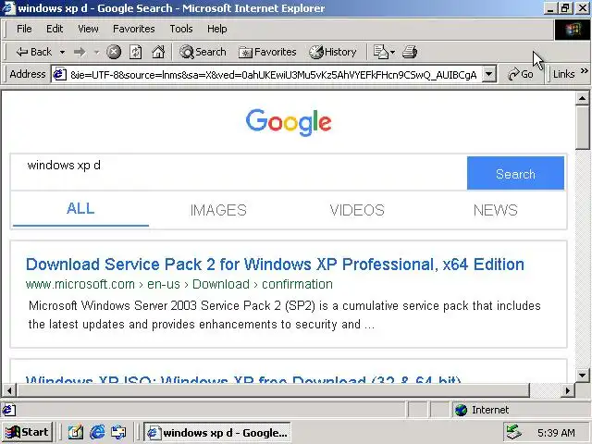Click the Windows logo throbber icon

pos(573,29)
